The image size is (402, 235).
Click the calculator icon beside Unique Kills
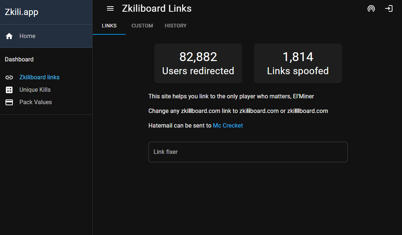[x=9, y=90]
